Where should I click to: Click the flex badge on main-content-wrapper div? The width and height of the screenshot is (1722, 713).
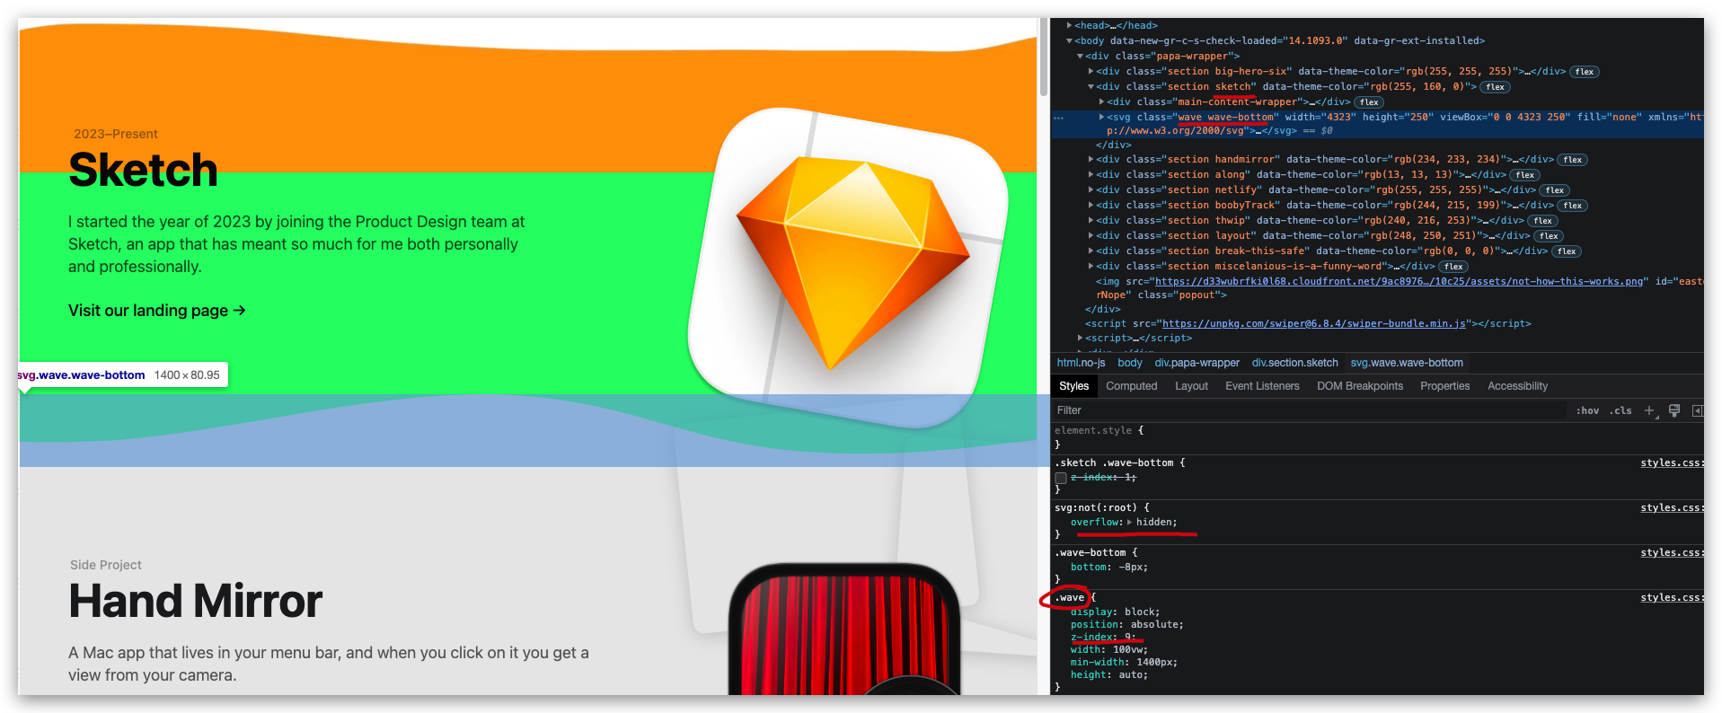pyautogui.click(x=1369, y=102)
